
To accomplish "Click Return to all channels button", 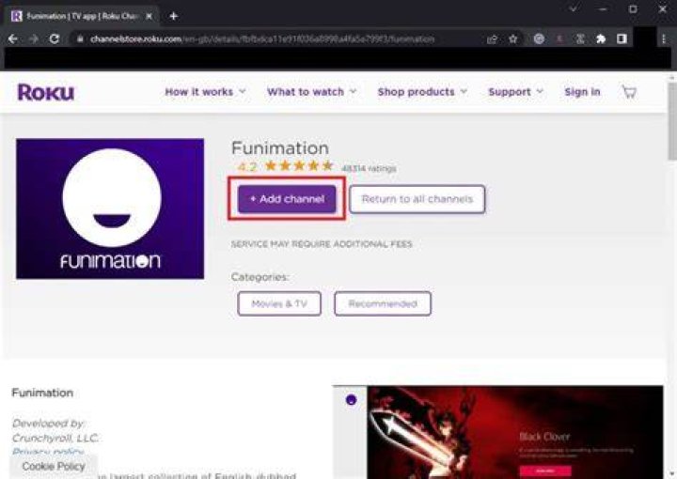I will (417, 199).
